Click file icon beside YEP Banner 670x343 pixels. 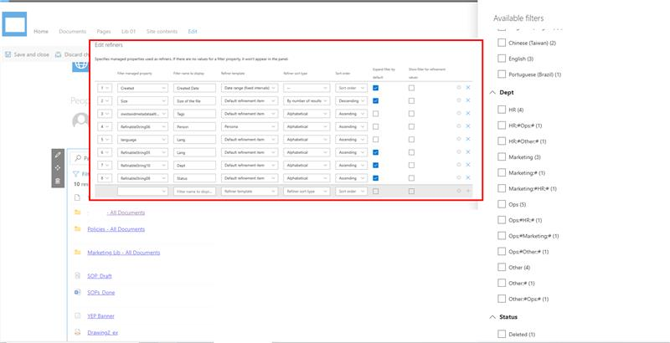[x=77, y=315]
